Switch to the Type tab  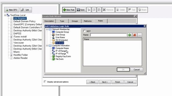pos(62,21)
